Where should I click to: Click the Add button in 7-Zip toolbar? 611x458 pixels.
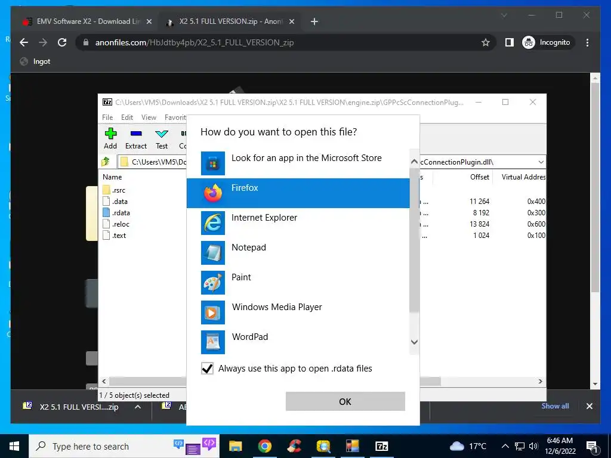click(x=110, y=138)
